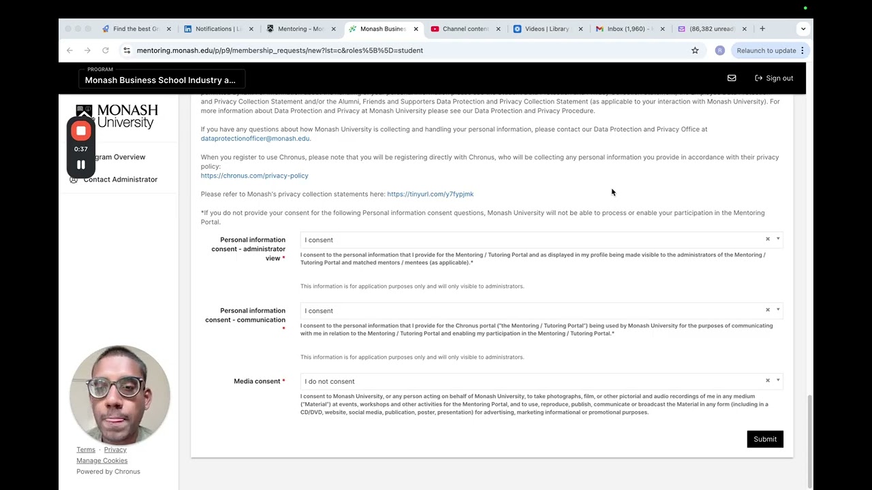Image resolution: width=872 pixels, height=490 pixels.
Task: Click Manage Cookies link
Action: pyautogui.click(x=102, y=461)
